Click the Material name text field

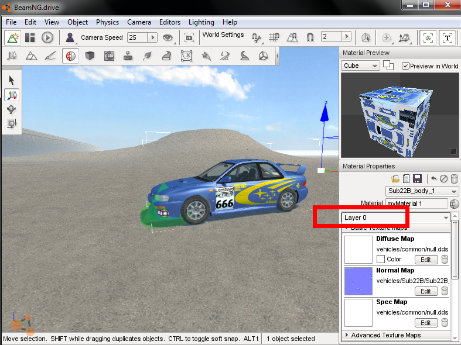point(416,203)
